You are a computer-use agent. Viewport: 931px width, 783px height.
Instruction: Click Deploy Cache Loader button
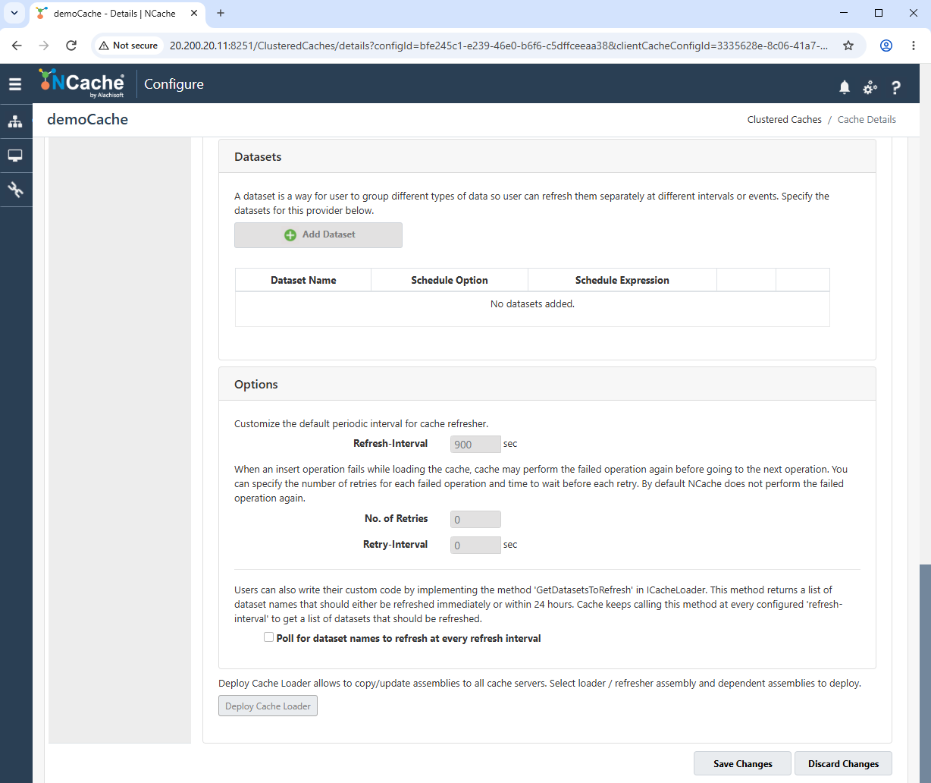click(x=268, y=706)
